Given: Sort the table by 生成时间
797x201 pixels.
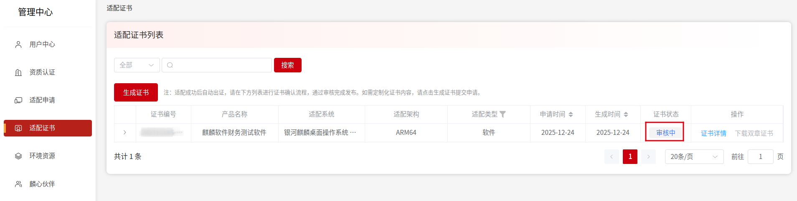Looking at the screenshot, I should click(x=626, y=114).
